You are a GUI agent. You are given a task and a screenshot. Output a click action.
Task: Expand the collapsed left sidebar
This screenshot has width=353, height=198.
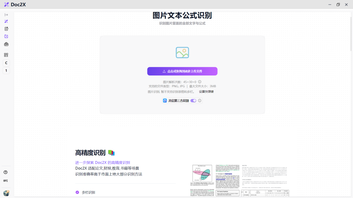click(6, 15)
